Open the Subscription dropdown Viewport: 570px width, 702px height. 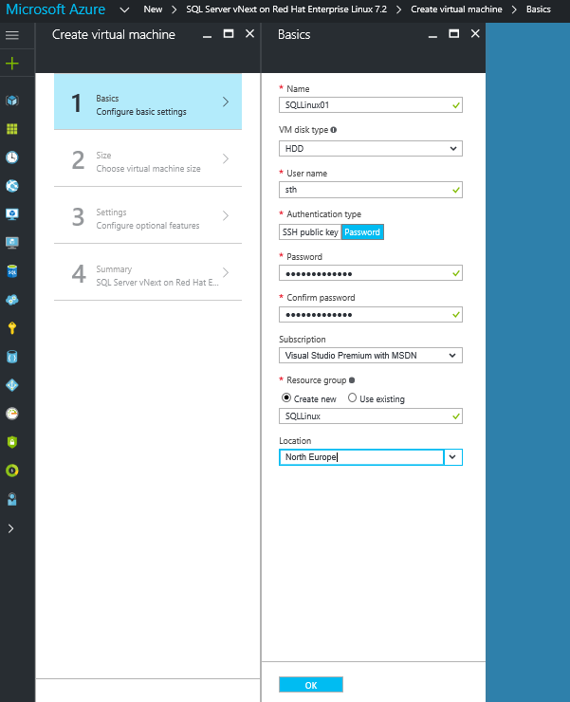click(x=371, y=356)
